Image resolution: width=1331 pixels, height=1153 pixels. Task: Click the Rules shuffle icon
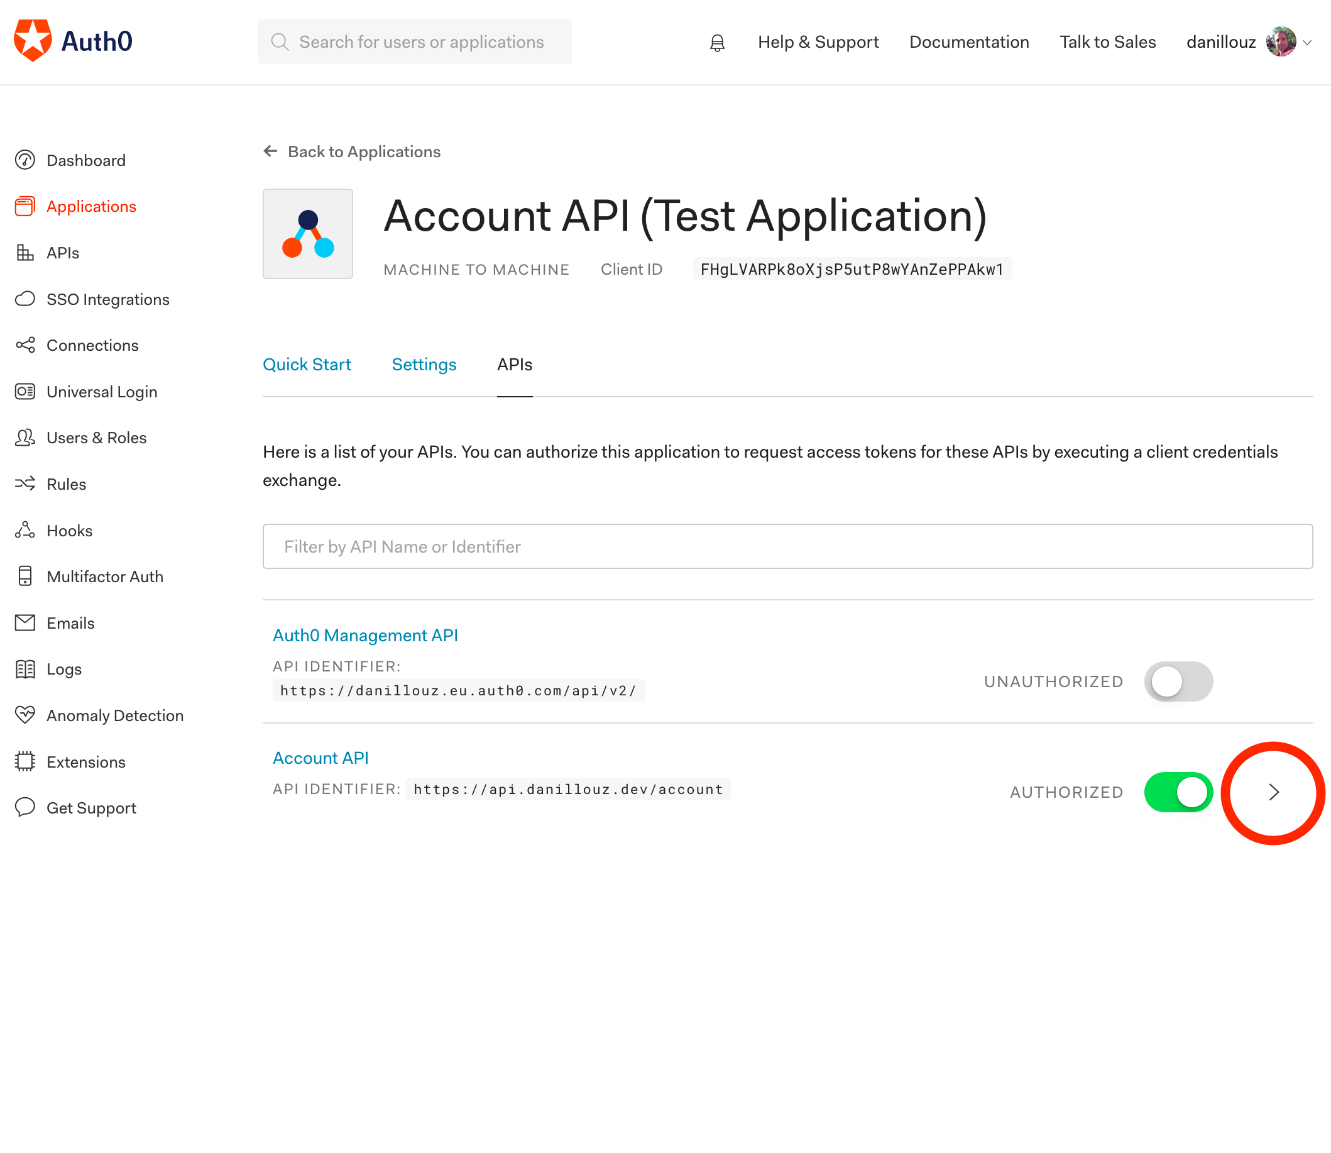pos(25,484)
